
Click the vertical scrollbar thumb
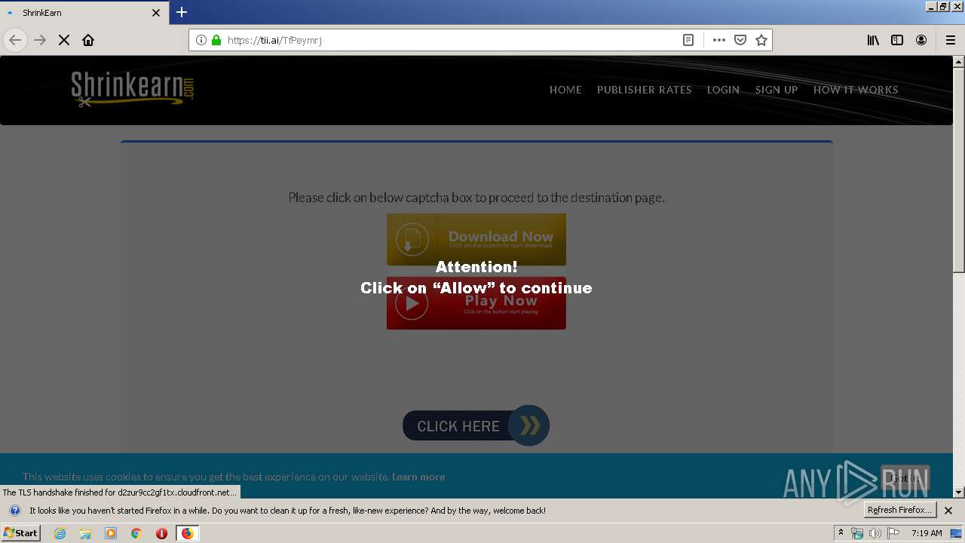(959, 170)
